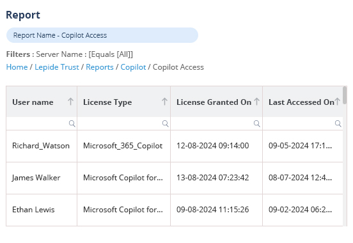Click the 09-02-2024 06:2... last accessed cell
This screenshot has height=243, width=353.
(x=302, y=210)
